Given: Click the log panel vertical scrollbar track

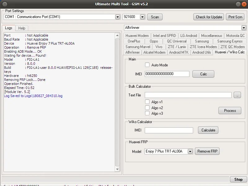Looking at the screenshot, I should click(117, 102).
